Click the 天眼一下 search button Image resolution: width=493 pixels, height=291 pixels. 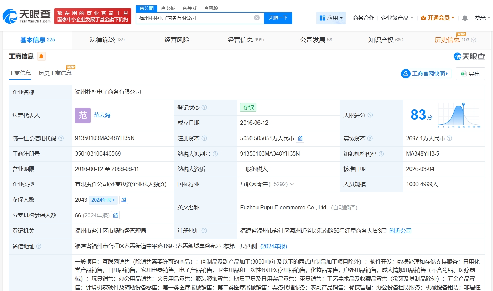[x=278, y=18]
